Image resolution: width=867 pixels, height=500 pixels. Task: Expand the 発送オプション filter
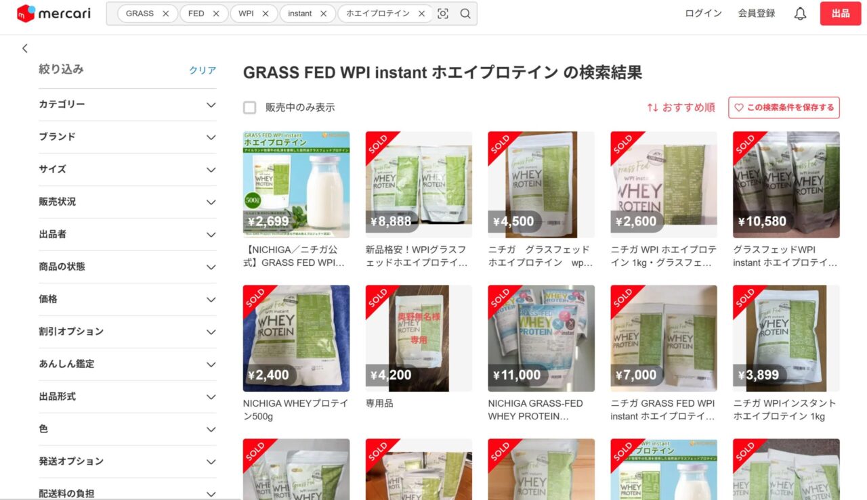127,462
